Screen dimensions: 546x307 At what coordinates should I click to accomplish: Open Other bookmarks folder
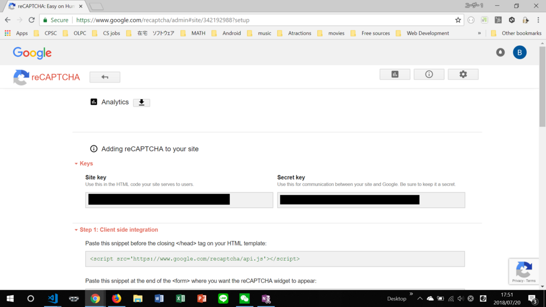(516, 33)
